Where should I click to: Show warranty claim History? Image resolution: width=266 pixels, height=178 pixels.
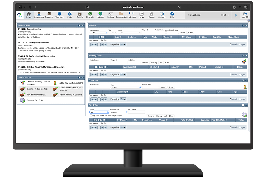[x=154, y=63]
